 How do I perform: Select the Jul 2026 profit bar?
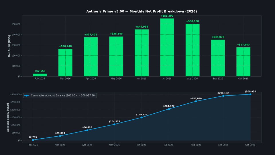167,47
